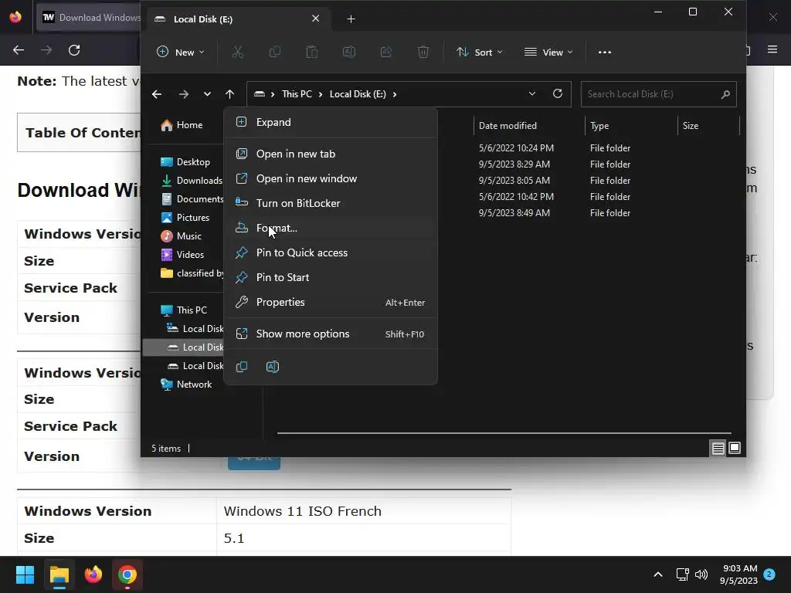
Task: Click the Copy icon in Explorer toolbar
Action: pyautogui.click(x=275, y=52)
